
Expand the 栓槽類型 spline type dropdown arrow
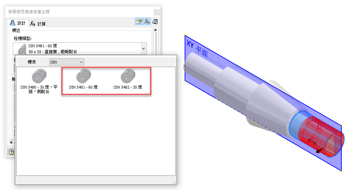tap(143, 48)
